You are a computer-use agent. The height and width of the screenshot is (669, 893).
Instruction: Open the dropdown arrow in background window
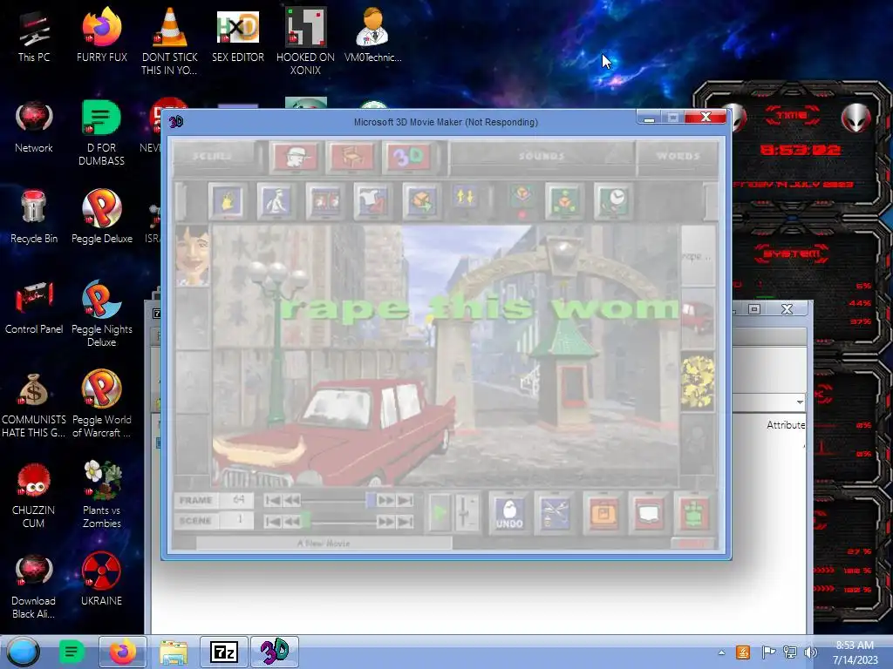coord(800,402)
